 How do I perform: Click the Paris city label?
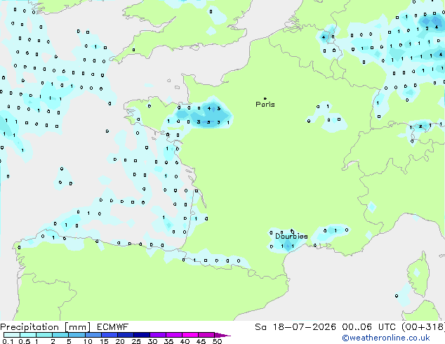(x=265, y=105)
